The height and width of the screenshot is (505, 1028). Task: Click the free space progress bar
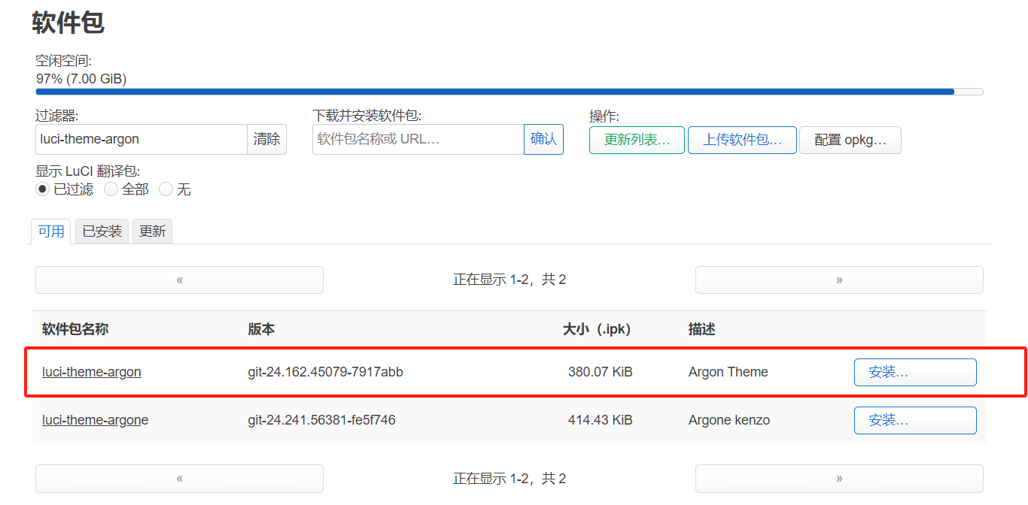(509, 92)
